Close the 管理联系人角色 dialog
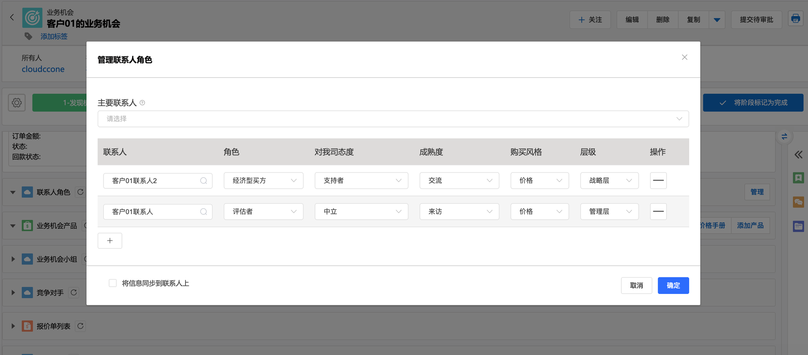Image resolution: width=808 pixels, height=355 pixels. click(x=684, y=57)
